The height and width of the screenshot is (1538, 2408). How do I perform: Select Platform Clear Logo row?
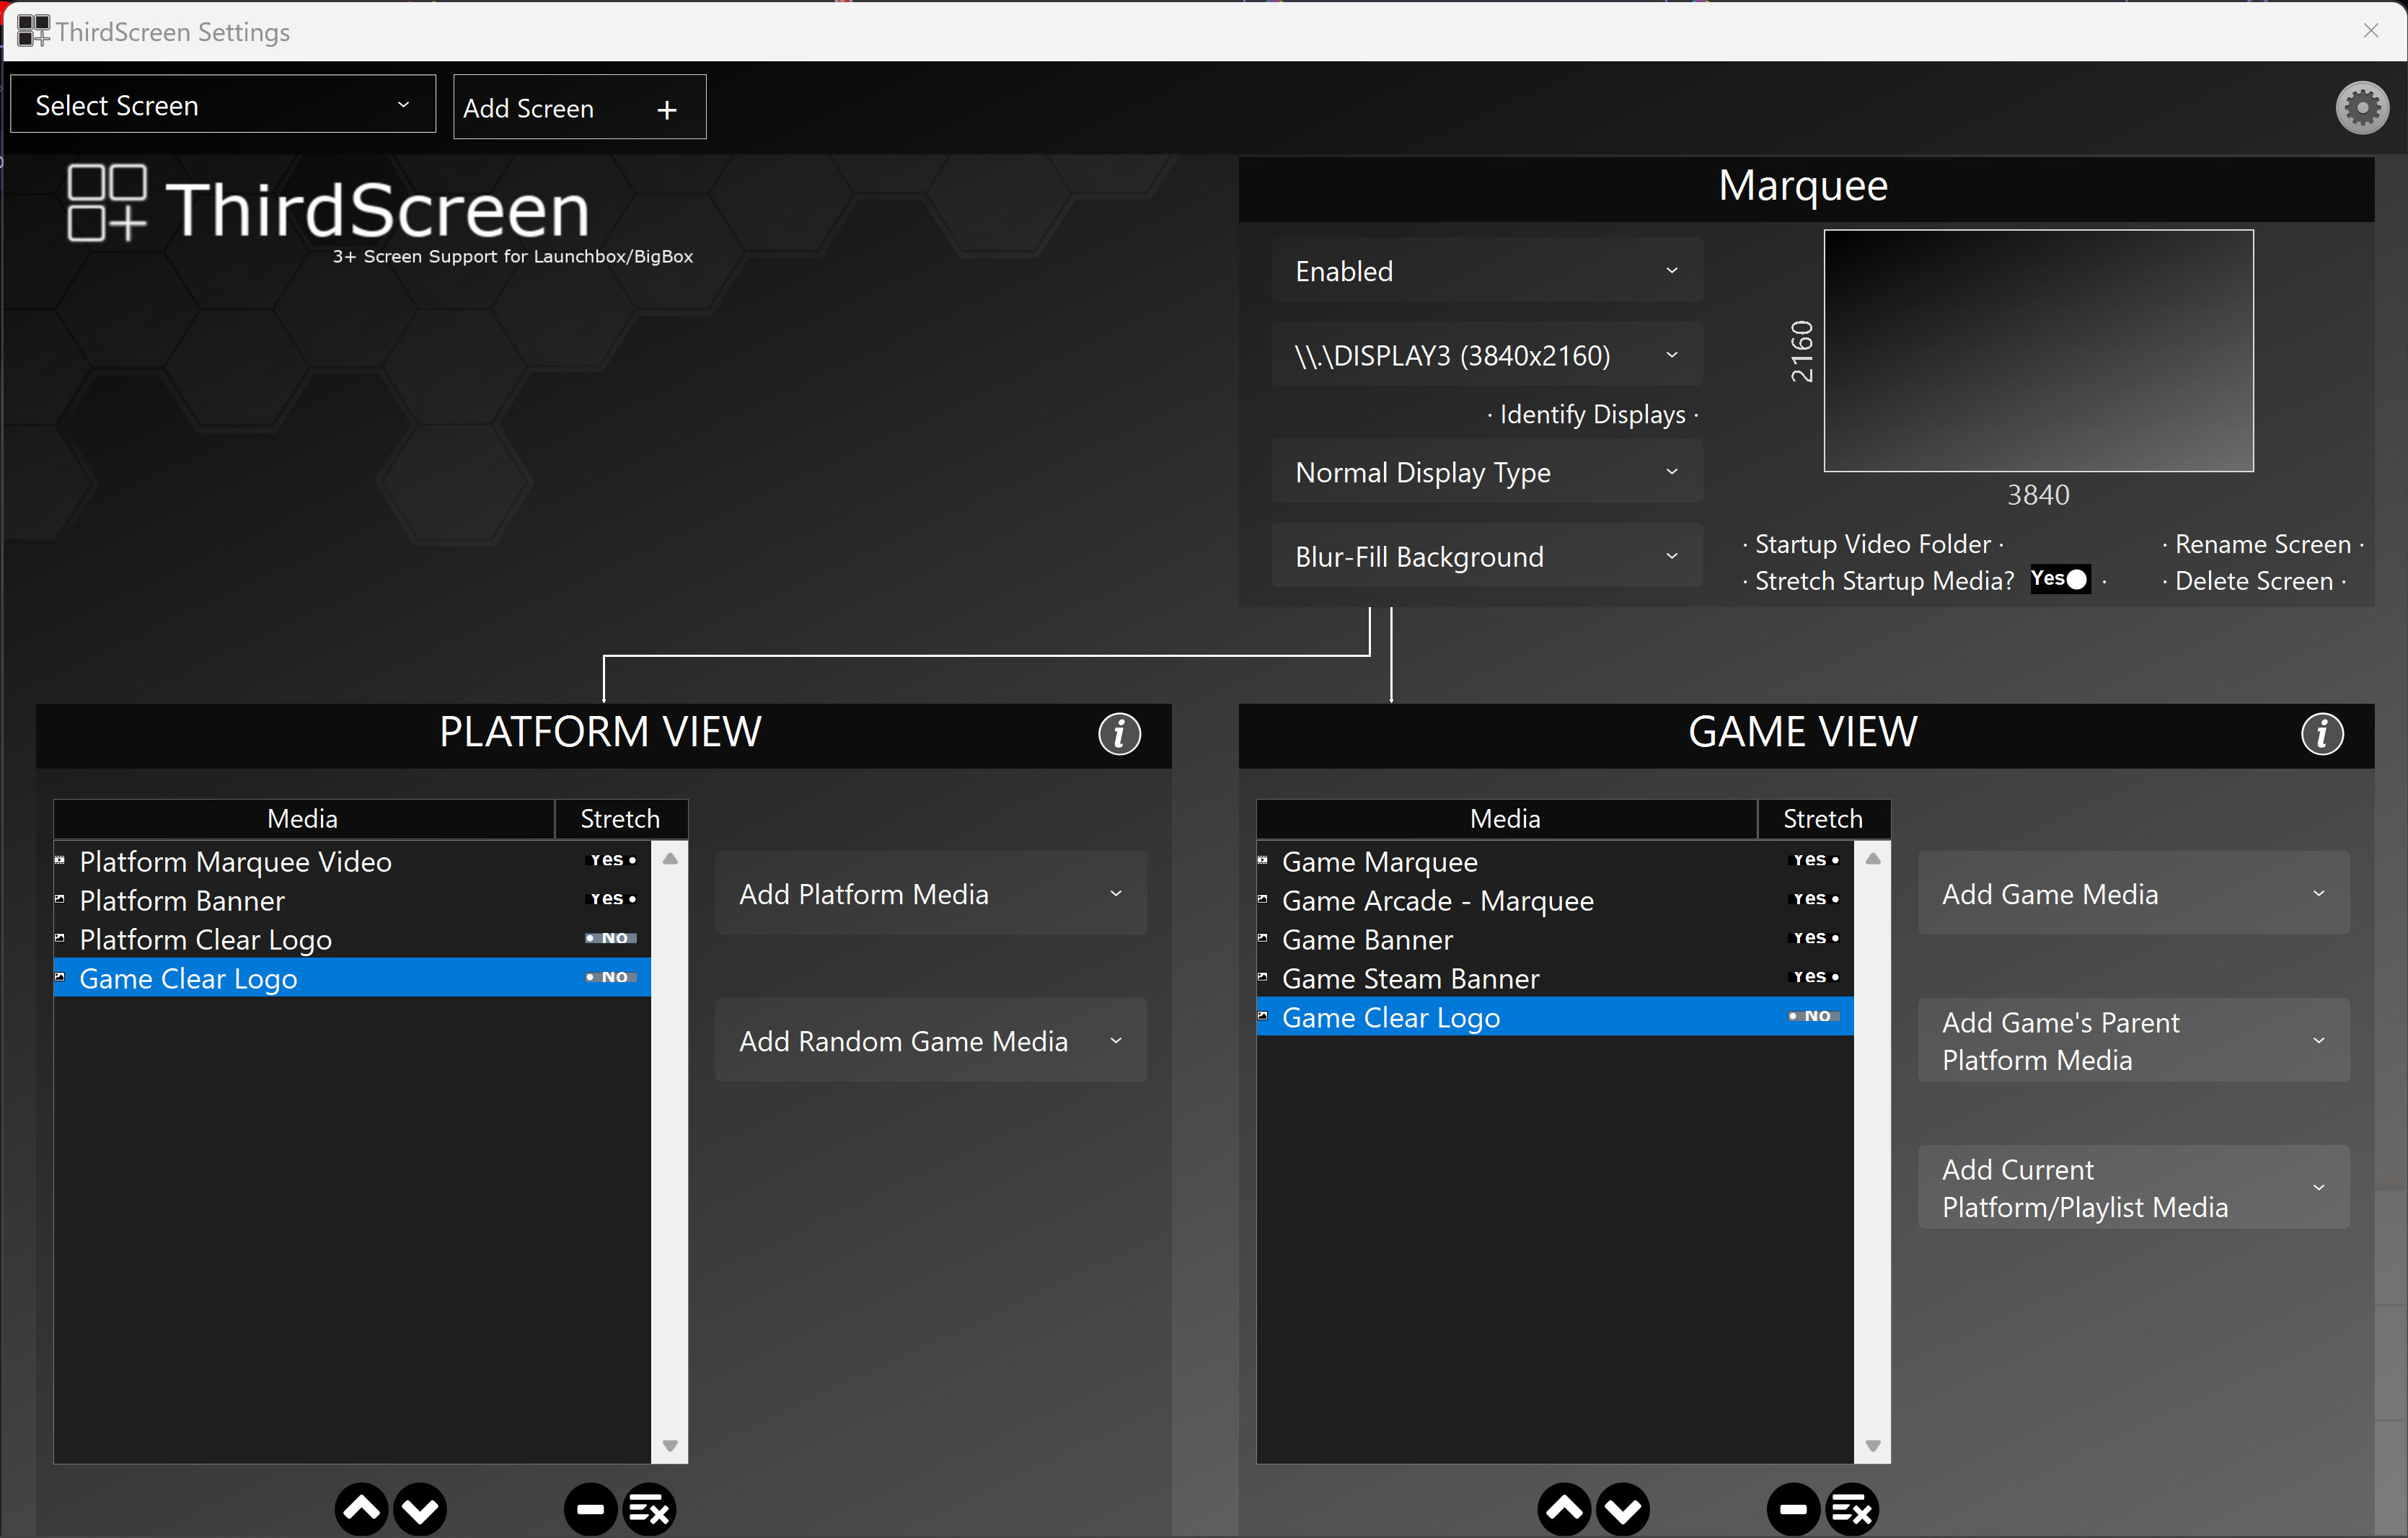[x=352, y=939]
